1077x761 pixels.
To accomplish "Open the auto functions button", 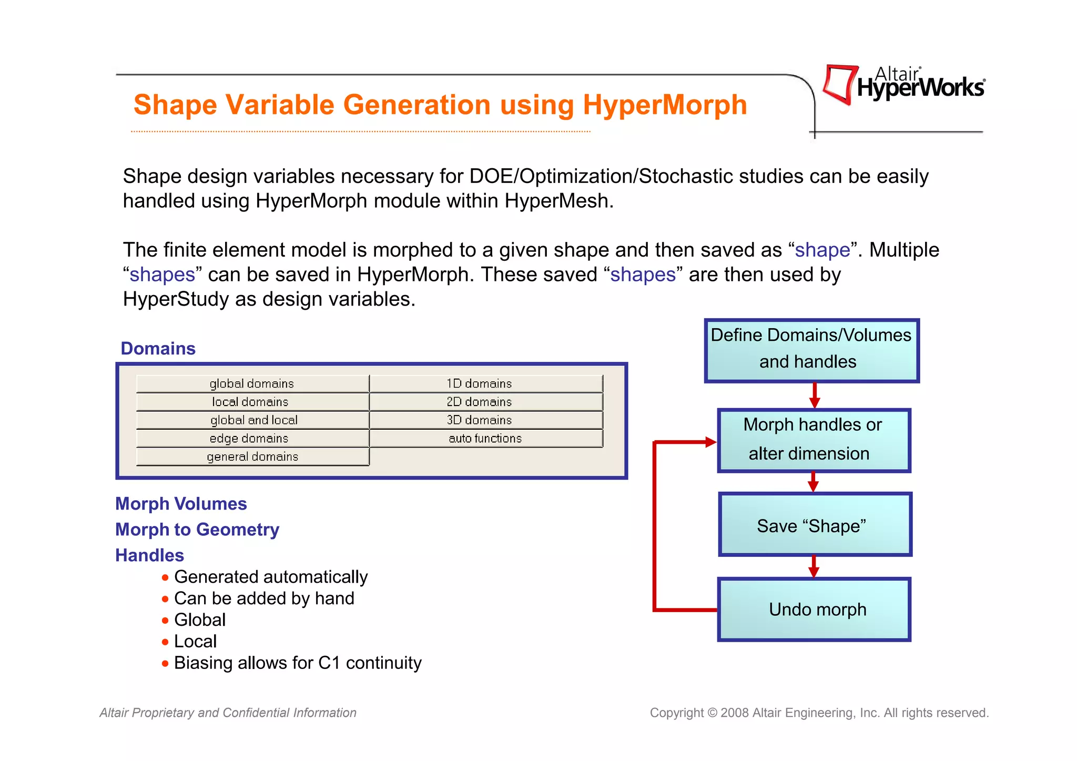I will [486, 439].
